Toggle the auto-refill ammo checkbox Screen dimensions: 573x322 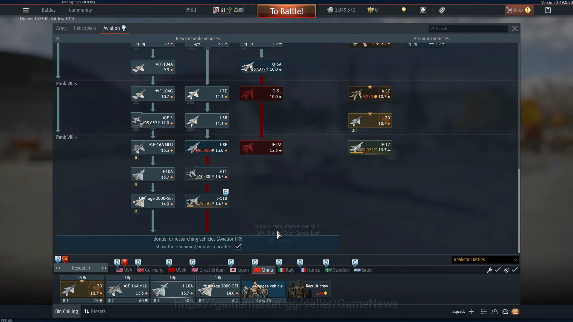[x=515, y=270]
